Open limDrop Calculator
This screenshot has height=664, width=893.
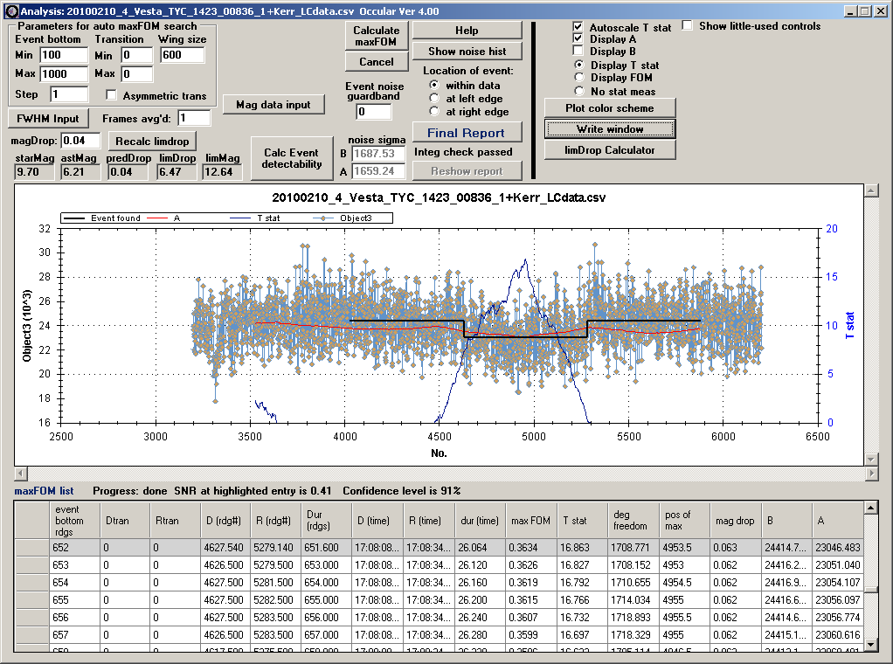pyautogui.click(x=610, y=150)
